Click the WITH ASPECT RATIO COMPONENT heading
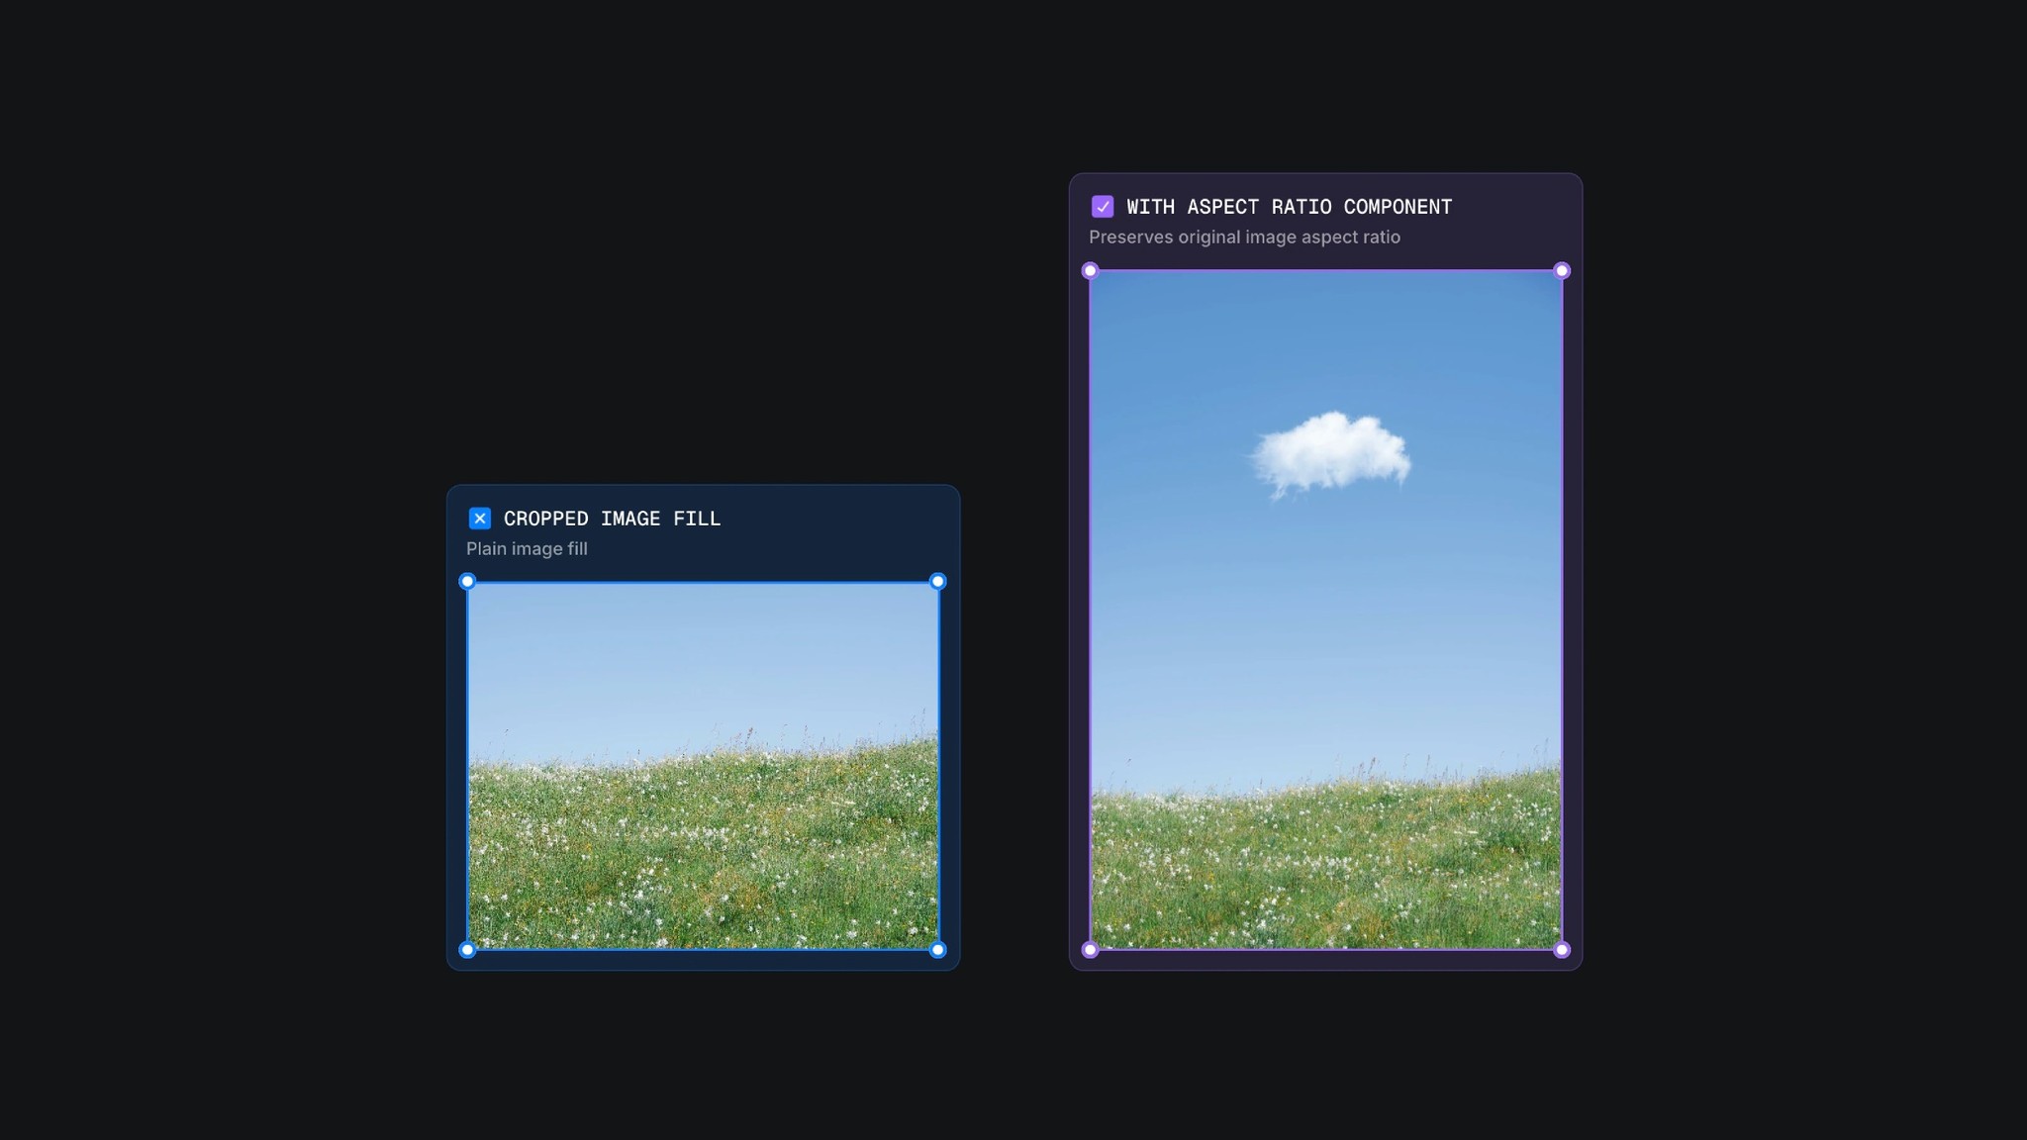 click(1290, 206)
